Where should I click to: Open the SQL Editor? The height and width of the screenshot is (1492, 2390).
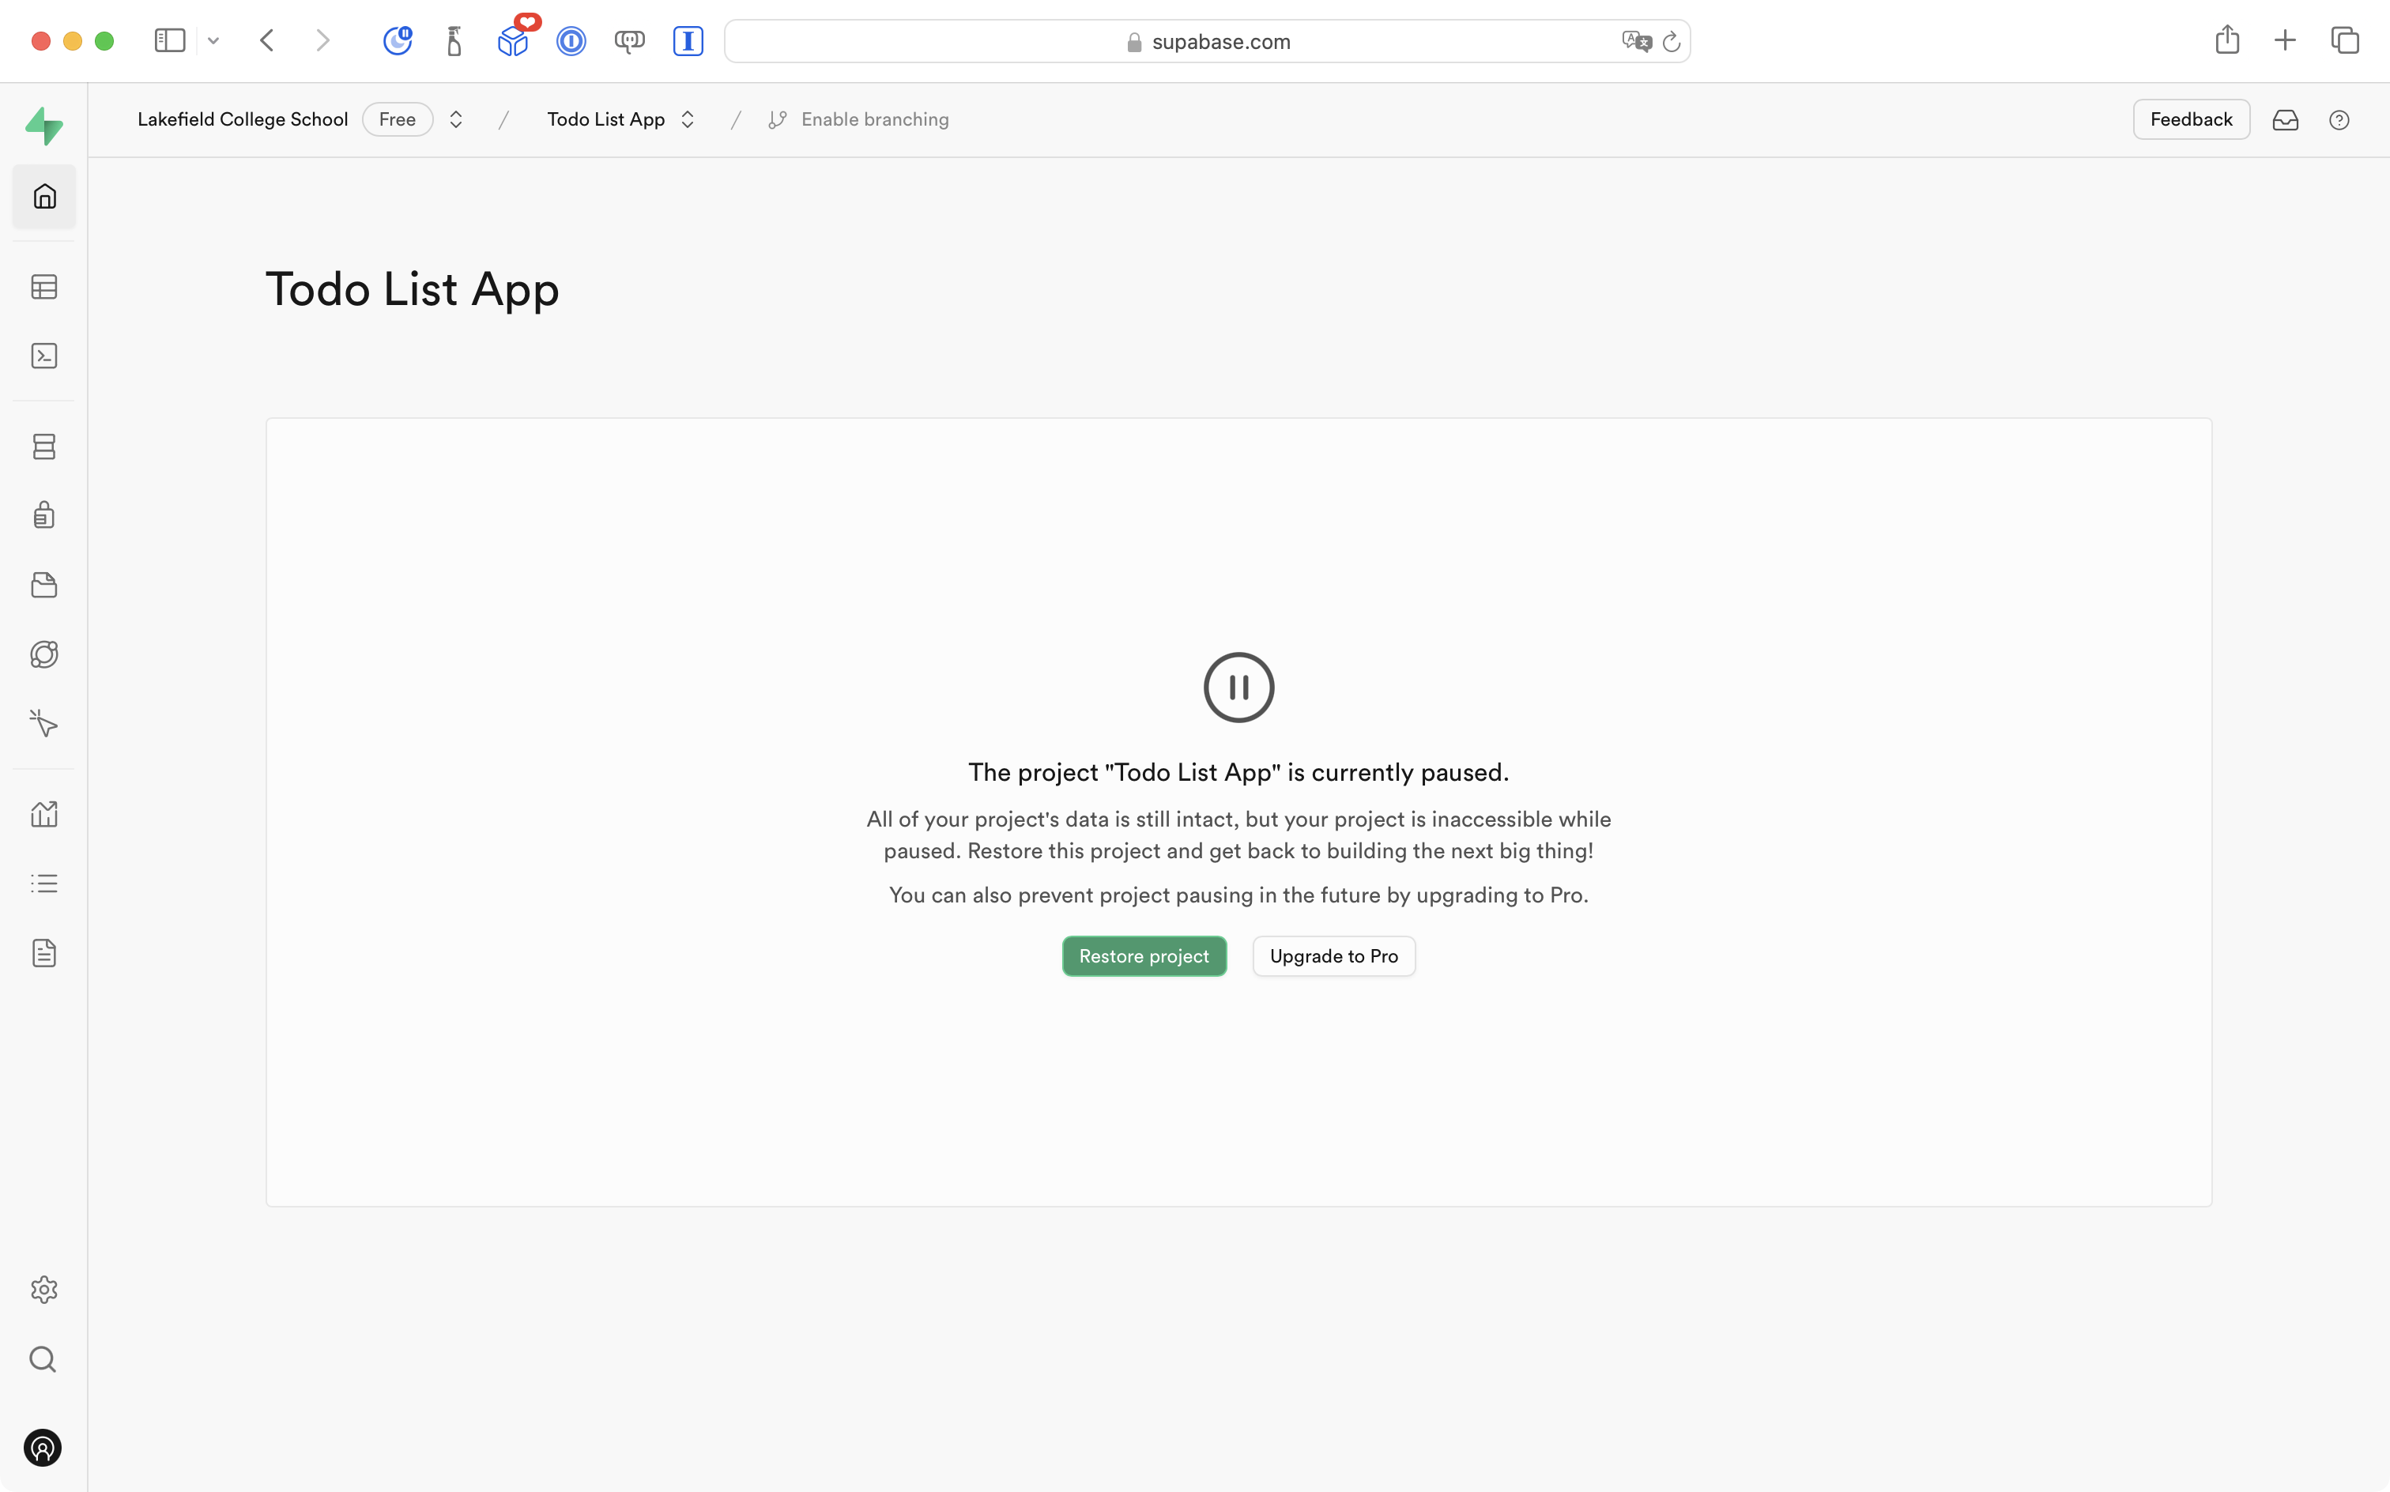tap(44, 356)
